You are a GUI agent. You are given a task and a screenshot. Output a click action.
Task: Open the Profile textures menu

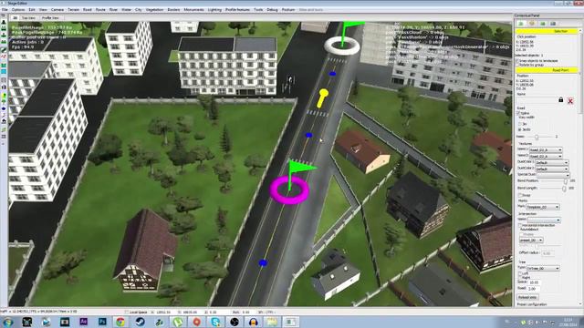(237, 10)
